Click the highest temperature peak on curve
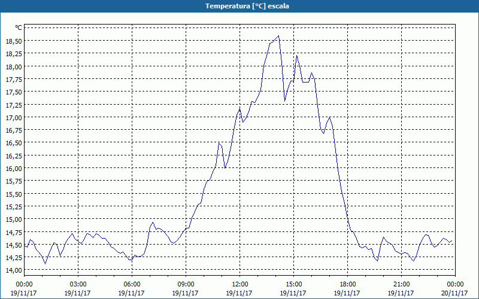The image size is (479, 299). click(x=278, y=36)
